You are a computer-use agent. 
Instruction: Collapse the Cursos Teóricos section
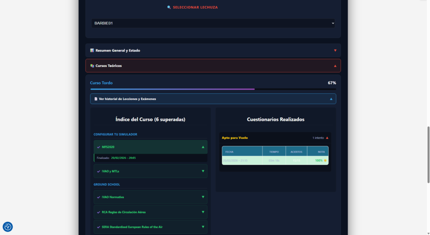click(335, 66)
